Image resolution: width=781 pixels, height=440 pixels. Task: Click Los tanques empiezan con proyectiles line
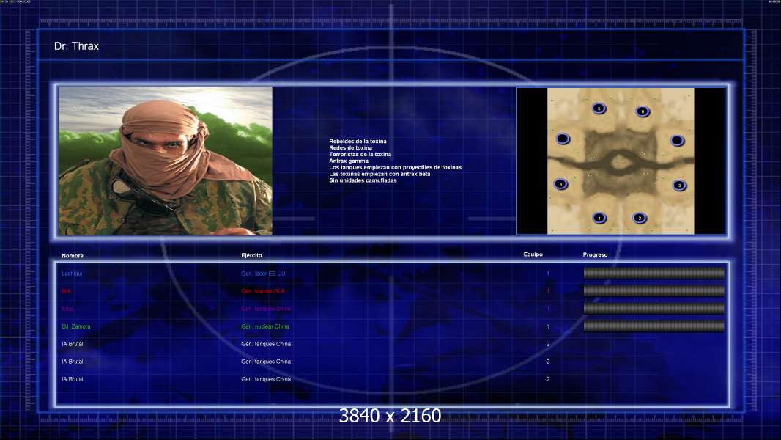pos(395,167)
